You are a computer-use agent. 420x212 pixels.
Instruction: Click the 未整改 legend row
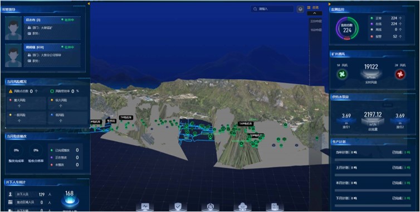[x=65, y=165]
